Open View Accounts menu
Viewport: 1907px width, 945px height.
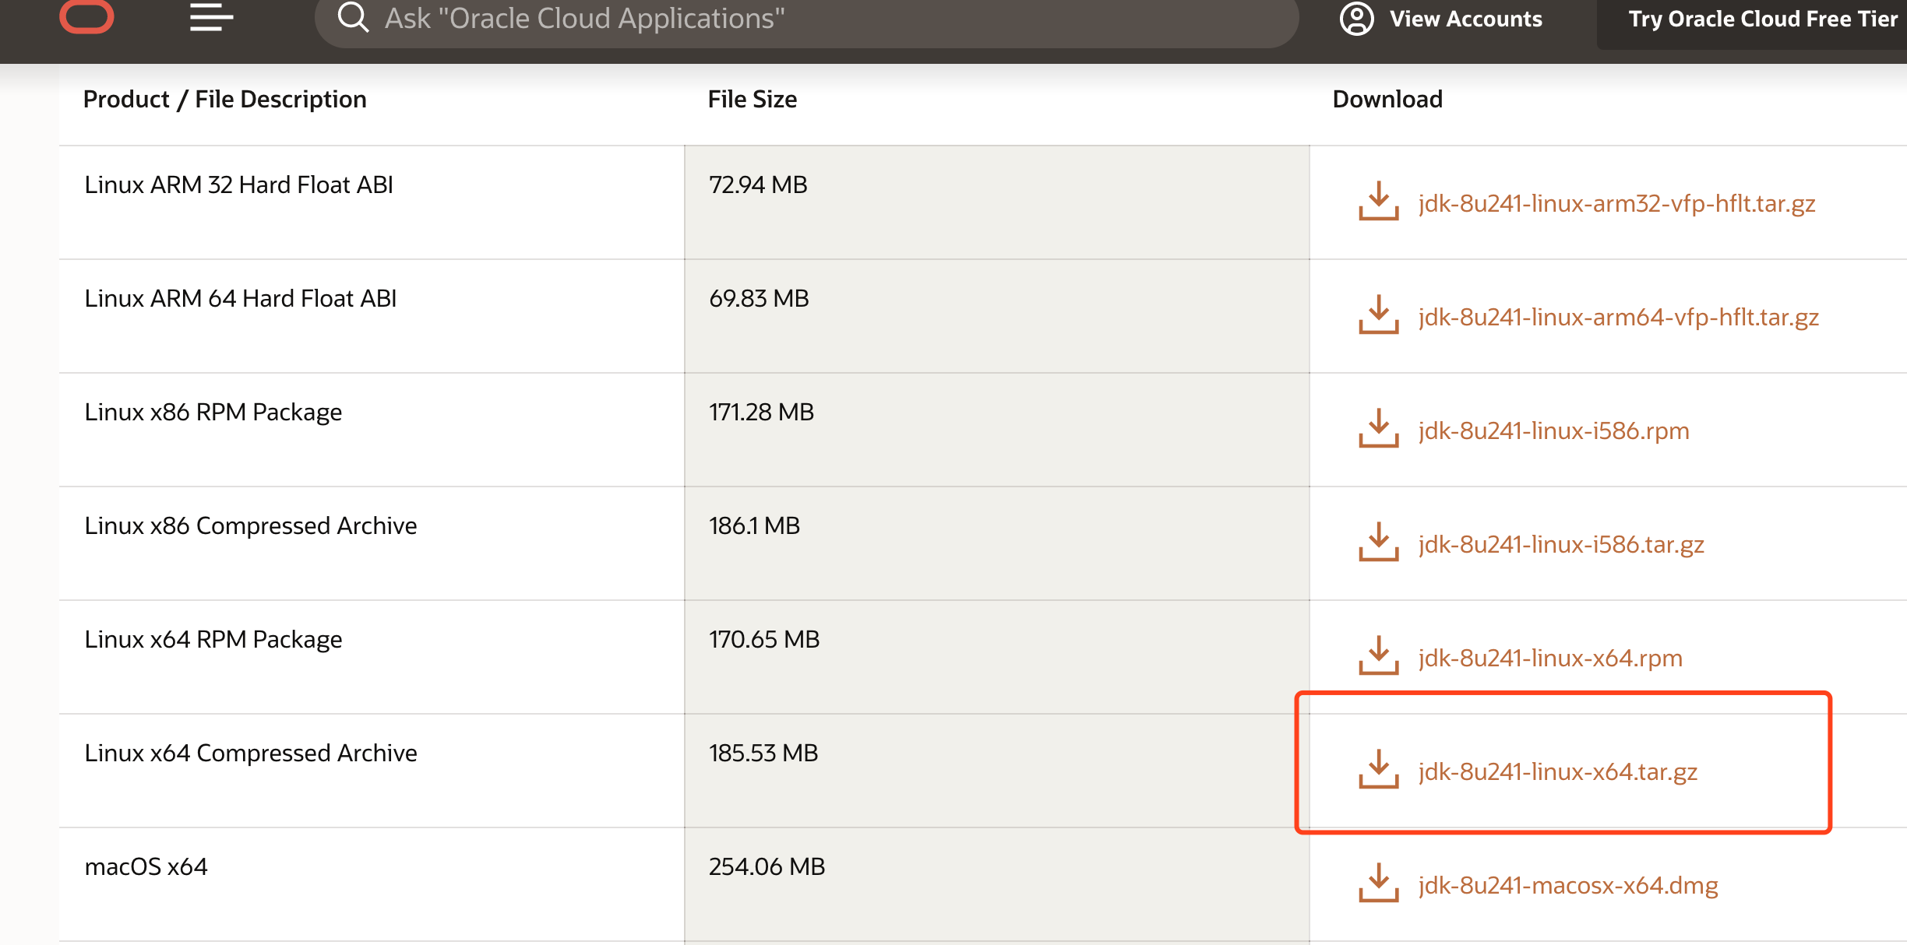[x=1465, y=19]
